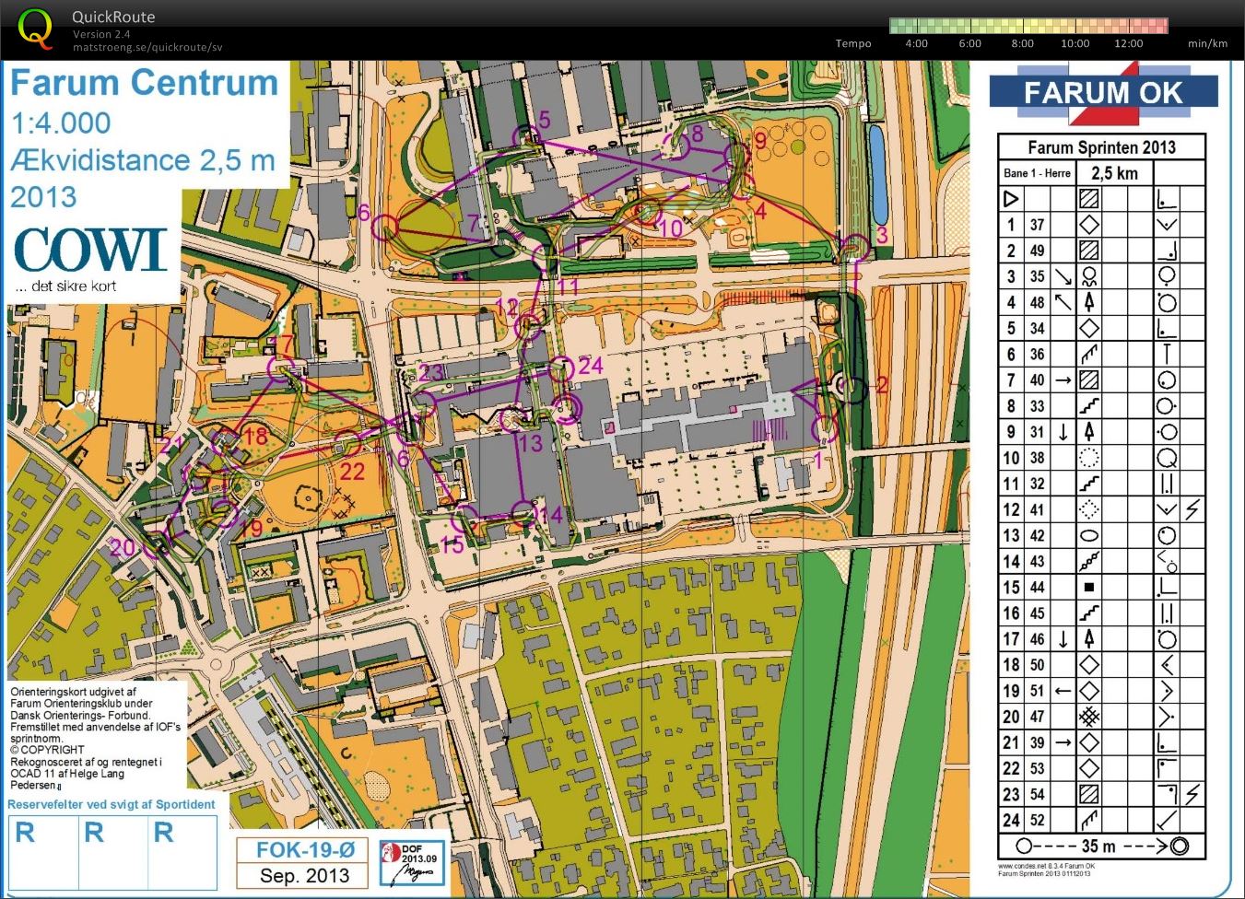The height and width of the screenshot is (899, 1245).
Task: Select description row 1 with code 37
Action: click(1101, 224)
